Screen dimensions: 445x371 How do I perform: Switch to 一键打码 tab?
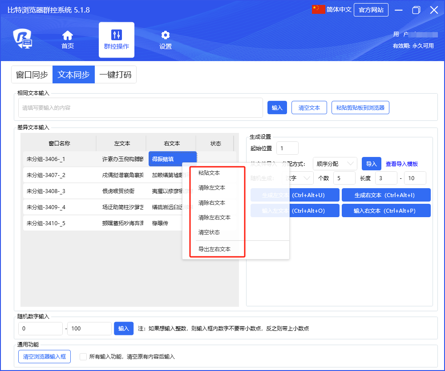(x=116, y=75)
